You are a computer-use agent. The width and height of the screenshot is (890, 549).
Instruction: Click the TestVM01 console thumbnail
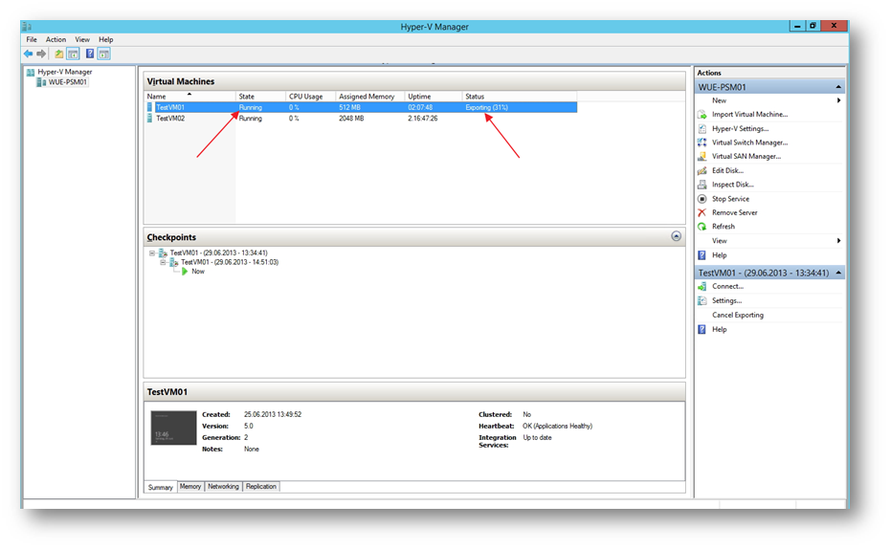[173, 428]
